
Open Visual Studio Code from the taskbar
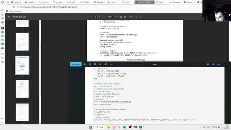tap(125, 127)
